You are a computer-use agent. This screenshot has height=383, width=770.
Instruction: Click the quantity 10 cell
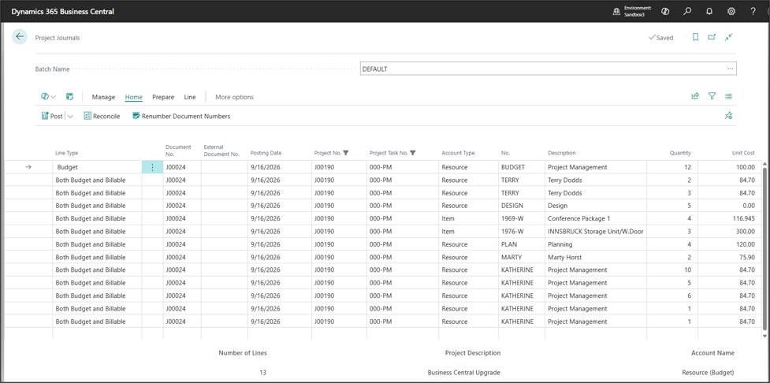pyautogui.click(x=671, y=270)
